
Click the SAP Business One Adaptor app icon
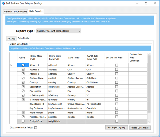(x=3, y=3)
